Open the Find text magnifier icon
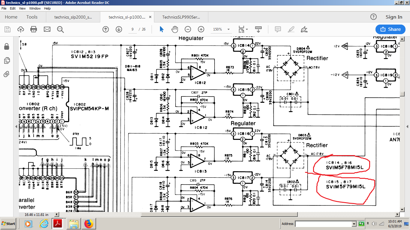410x230 pixels. (x=60, y=29)
